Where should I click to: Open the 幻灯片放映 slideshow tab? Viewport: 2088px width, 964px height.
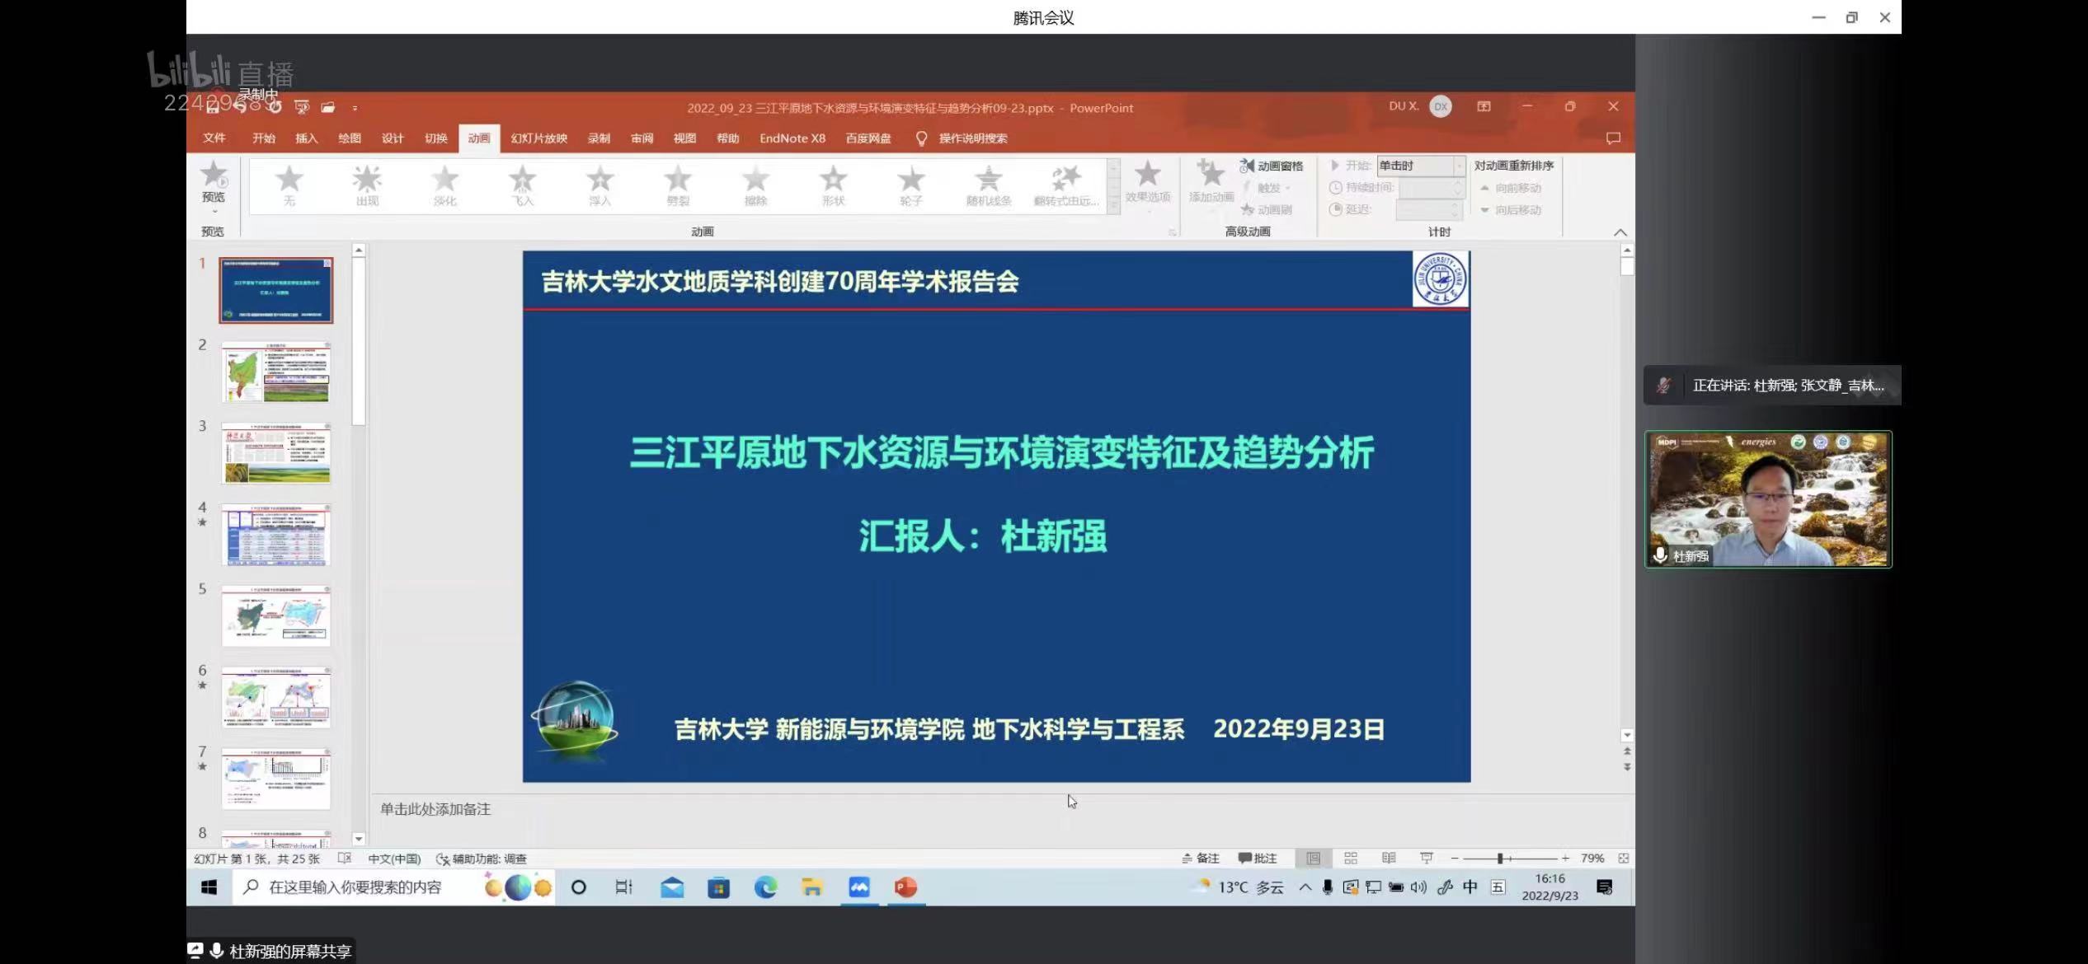(538, 138)
